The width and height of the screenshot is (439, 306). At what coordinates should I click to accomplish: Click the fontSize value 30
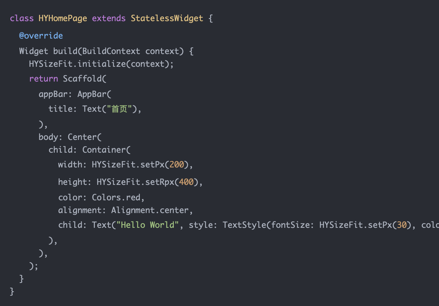click(x=402, y=225)
